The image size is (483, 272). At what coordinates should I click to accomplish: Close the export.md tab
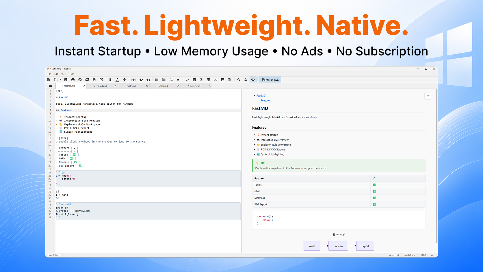tap(210, 86)
